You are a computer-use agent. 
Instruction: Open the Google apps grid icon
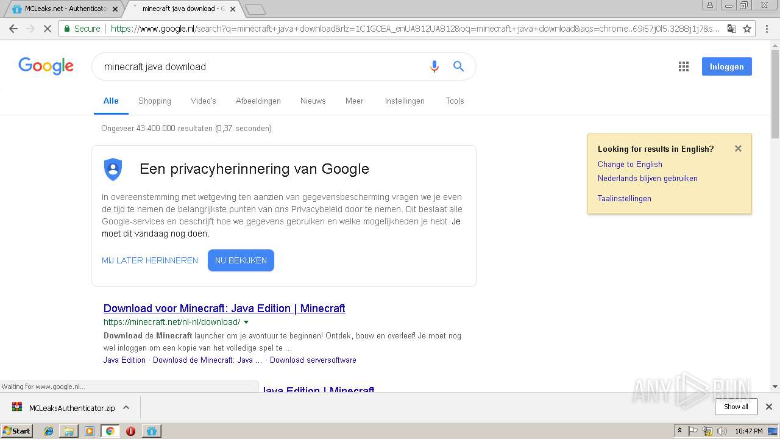click(684, 66)
